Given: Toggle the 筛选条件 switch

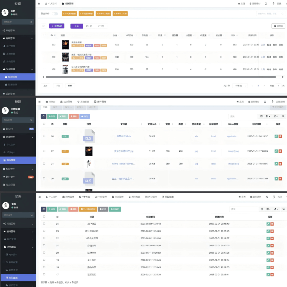Looking at the screenshot, I should coord(55,13).
